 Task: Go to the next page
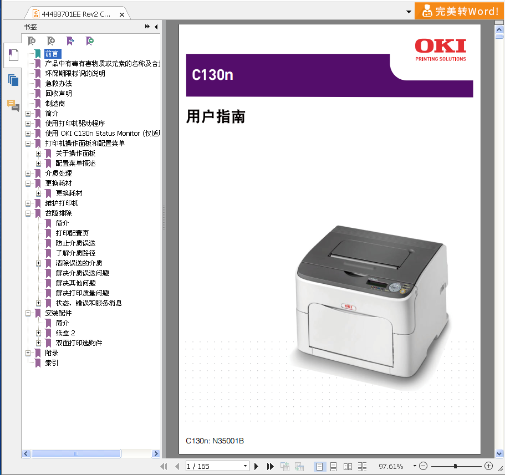pos(256,466)
